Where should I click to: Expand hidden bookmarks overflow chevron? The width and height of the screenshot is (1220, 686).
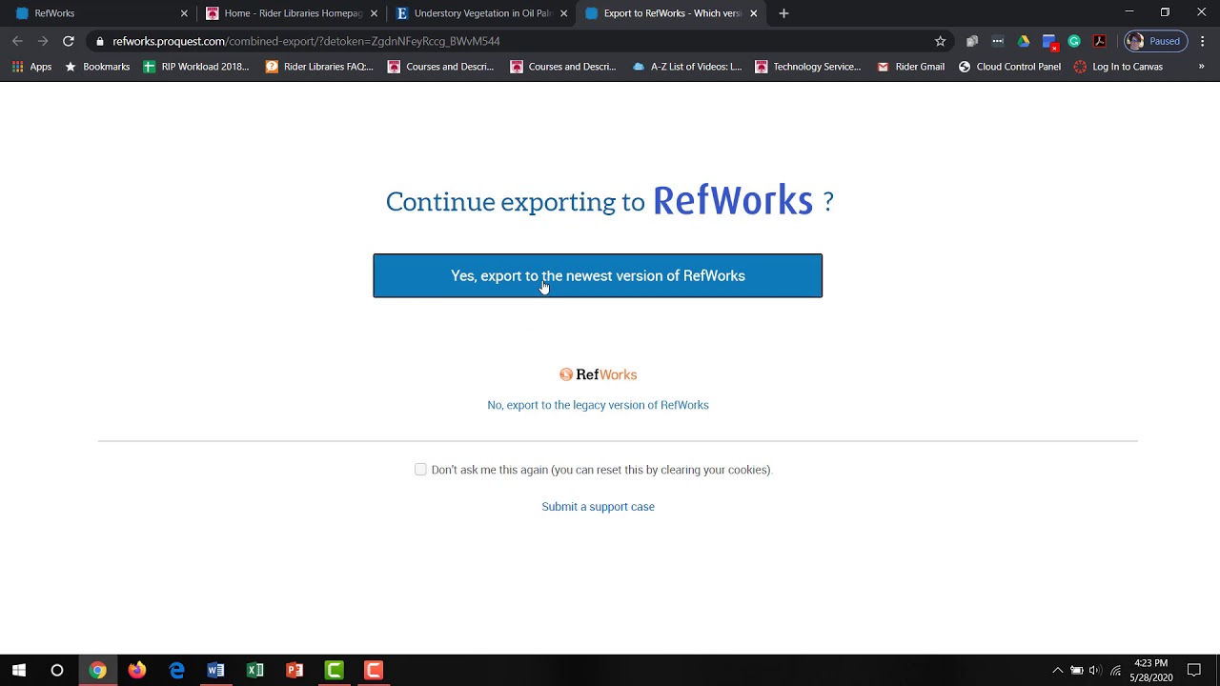[x=1201, y=67]
